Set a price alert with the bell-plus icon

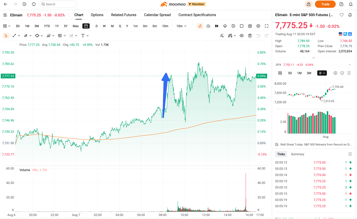(x=350, y=15)
